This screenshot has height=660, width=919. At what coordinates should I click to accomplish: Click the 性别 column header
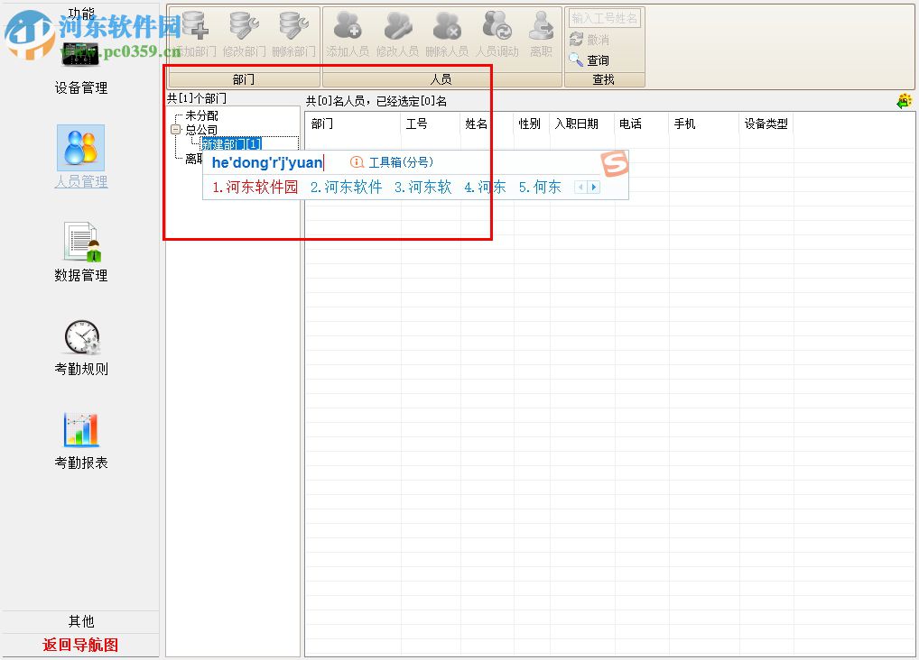click(532, 124)
